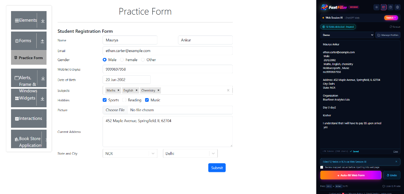Click the '12 fields detected · Inspect' badge

pos(338,27)
